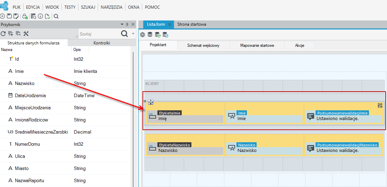Click the expand all icon in Przybornik

coord(11,34)
